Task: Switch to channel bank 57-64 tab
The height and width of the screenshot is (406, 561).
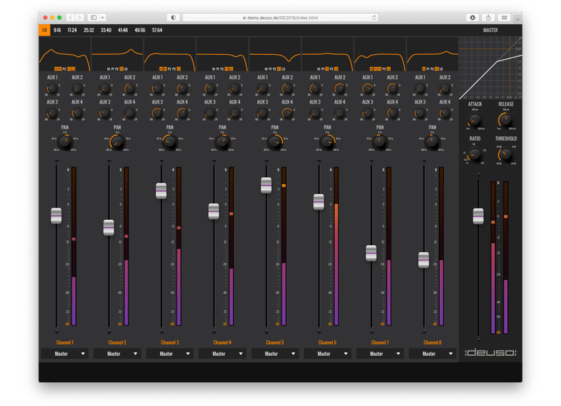Action: point(157,30)
